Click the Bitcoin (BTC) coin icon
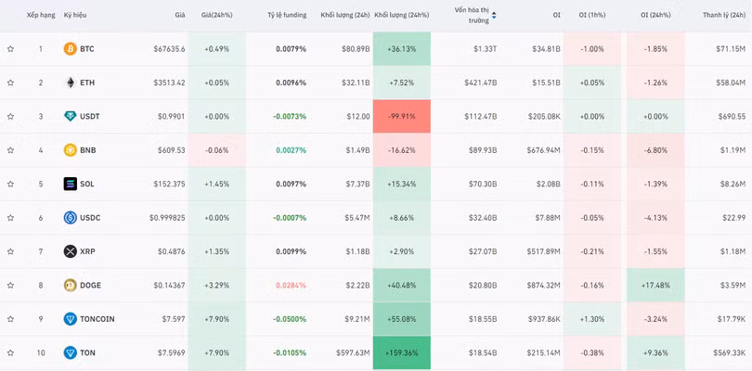Screen dimensions: 752x371 [x=70, y=49]
